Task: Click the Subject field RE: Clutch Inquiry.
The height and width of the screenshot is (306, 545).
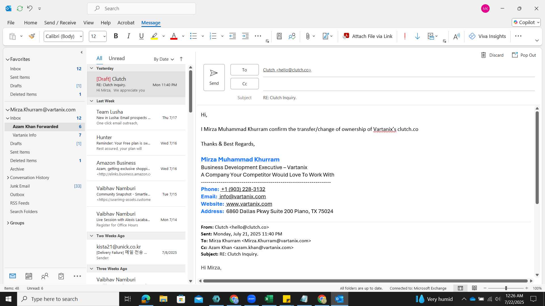Action: (x=399, y=97)
